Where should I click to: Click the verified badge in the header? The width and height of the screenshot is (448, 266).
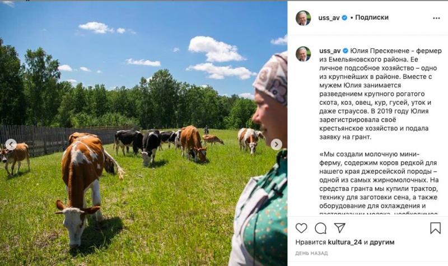(344, 18)
